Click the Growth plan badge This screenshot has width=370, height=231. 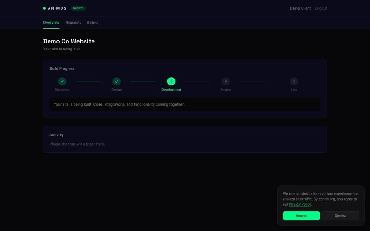(78, 8)
